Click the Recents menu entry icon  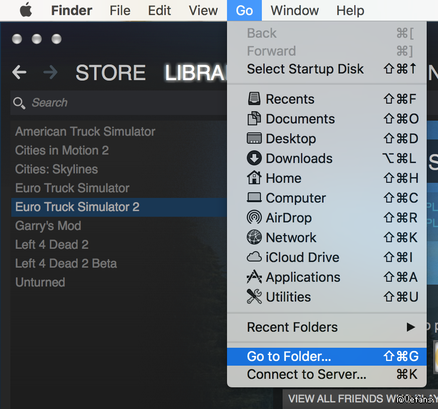point(254,99)
